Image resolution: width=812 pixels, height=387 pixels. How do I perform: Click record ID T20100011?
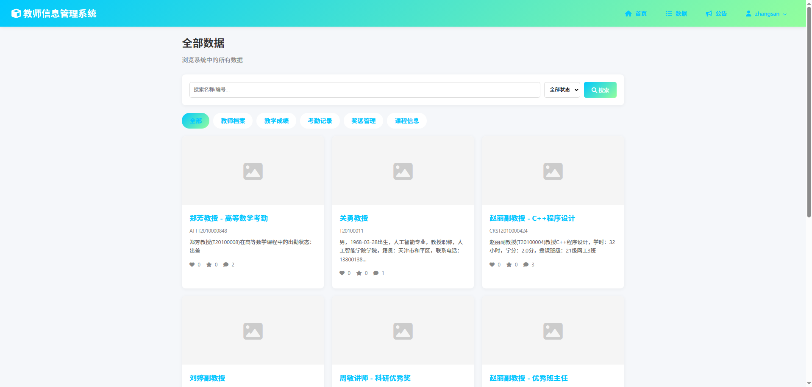tap(351, 231)
